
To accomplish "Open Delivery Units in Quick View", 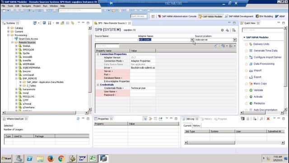I will tap(261, 44).
